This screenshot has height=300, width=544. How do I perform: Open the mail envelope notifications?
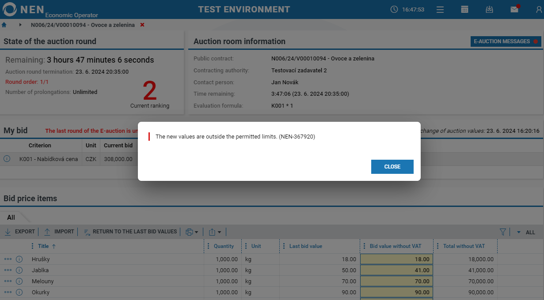(x=514, y=9)
